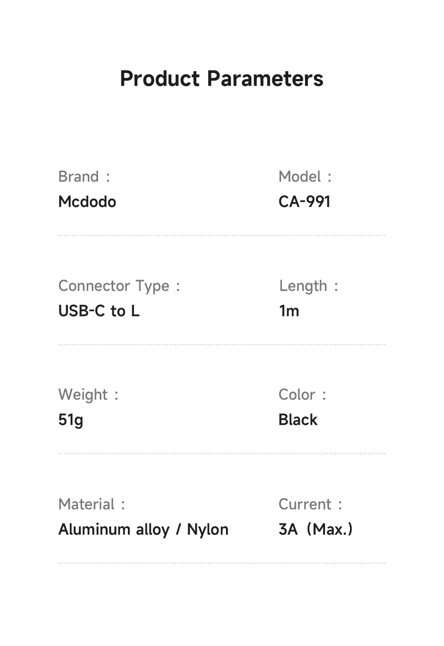Select the USB-C to L text
The width and height of the screenshot is (444, 646).
click(99, 311)
